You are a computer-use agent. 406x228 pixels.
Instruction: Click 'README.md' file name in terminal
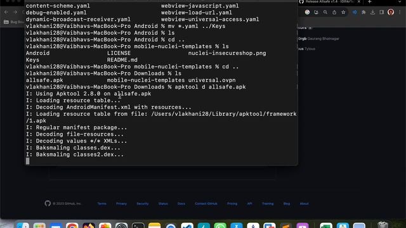(x=122, y=60)
